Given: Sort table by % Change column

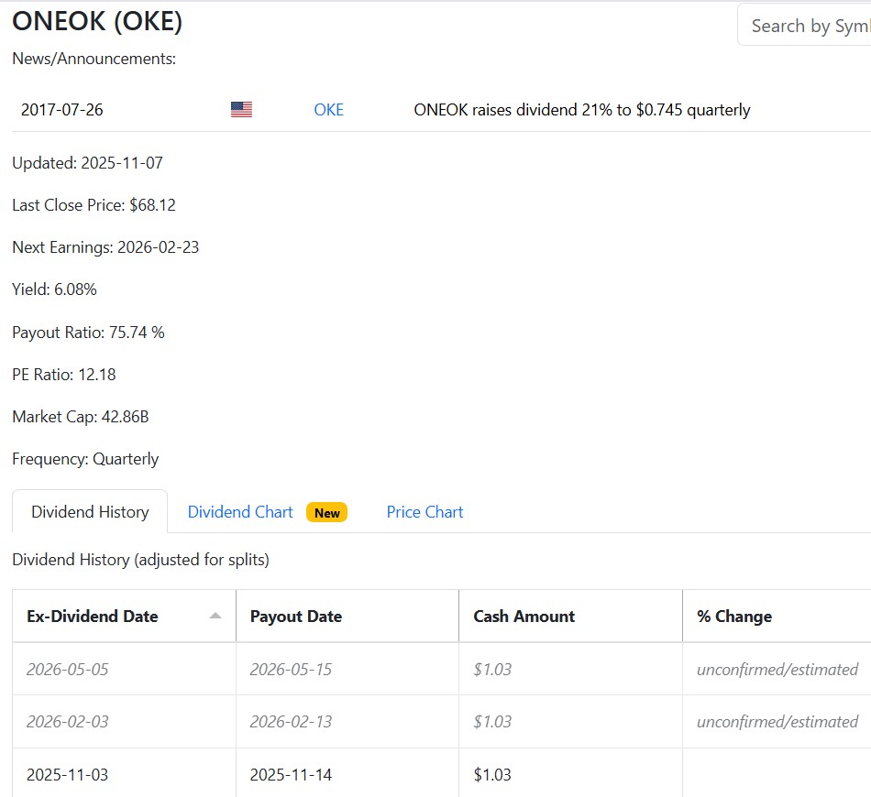Looking at the screenshot, I should click(x=733, y=617).
